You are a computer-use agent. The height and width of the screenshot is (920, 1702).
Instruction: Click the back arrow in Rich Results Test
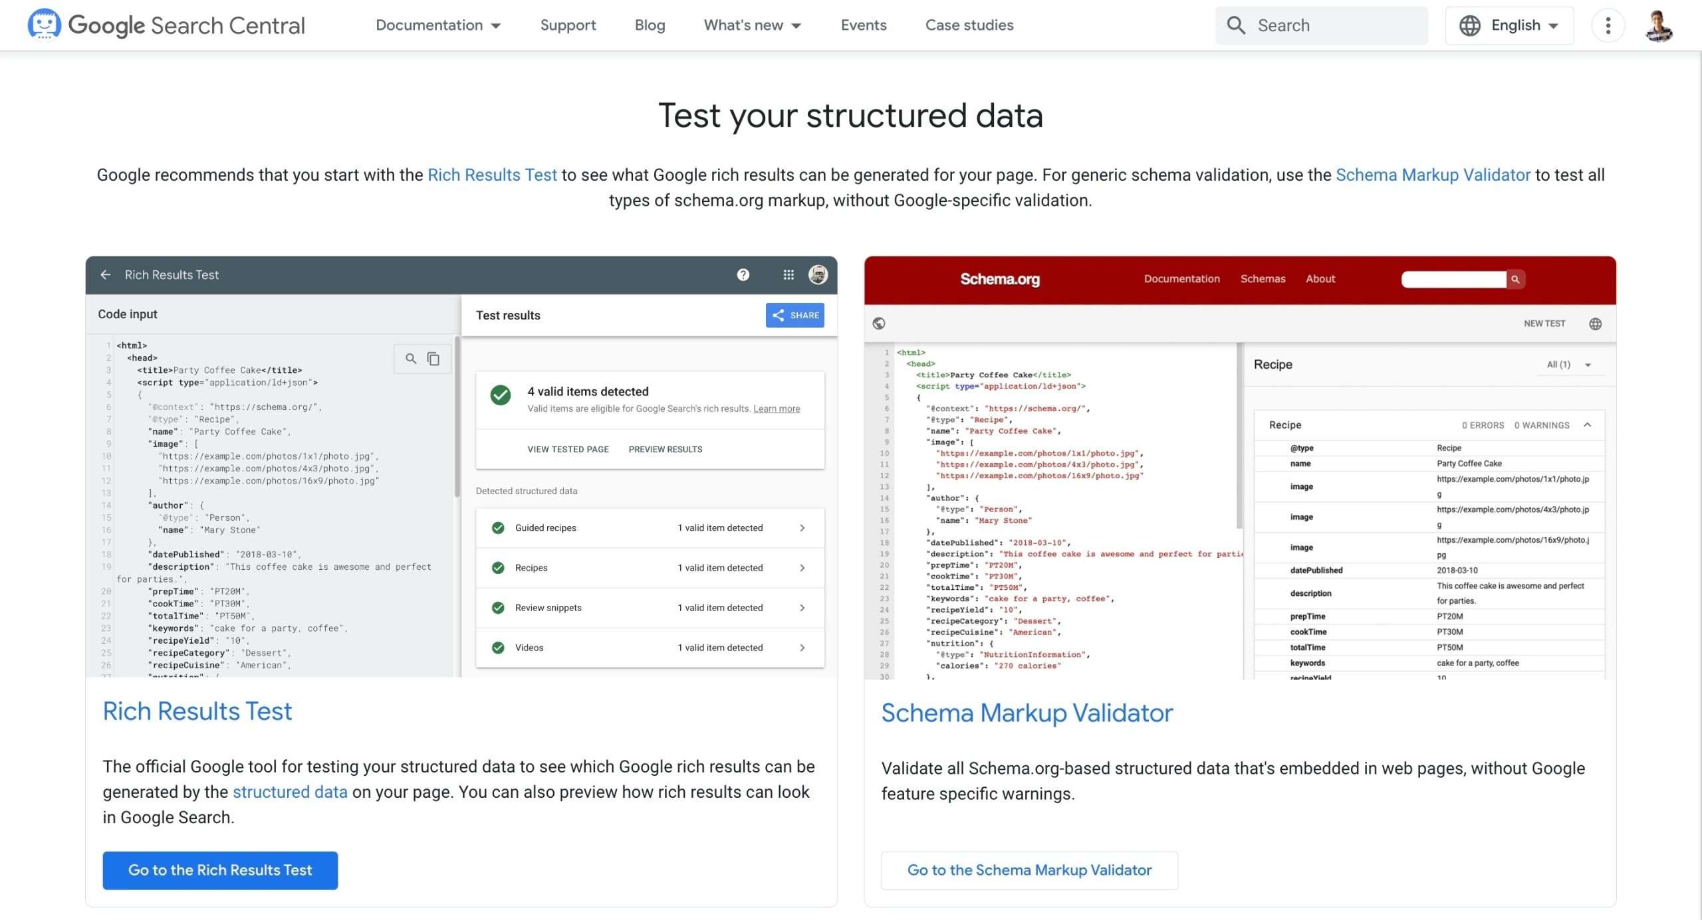[x=105, y=274]
